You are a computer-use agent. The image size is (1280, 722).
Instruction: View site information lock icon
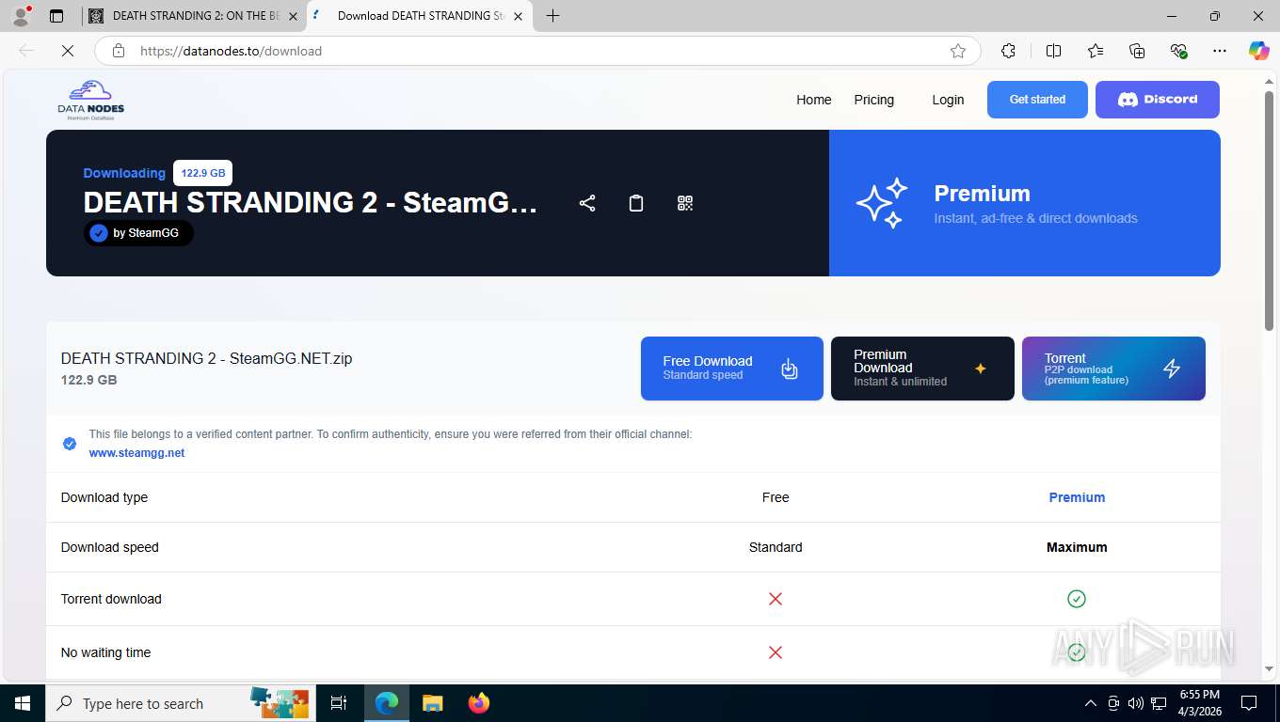tap(119, 51)
